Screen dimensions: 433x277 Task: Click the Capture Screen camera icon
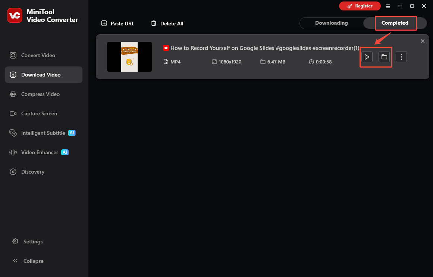coord(13,113)
